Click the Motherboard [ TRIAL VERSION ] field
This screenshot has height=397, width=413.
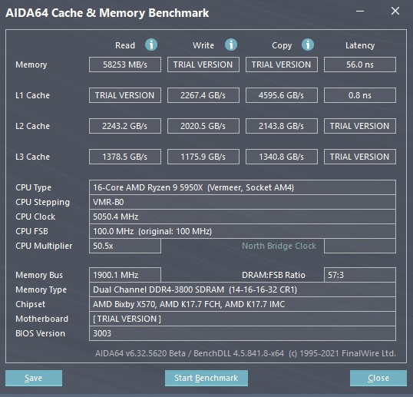tap(243, 319)
